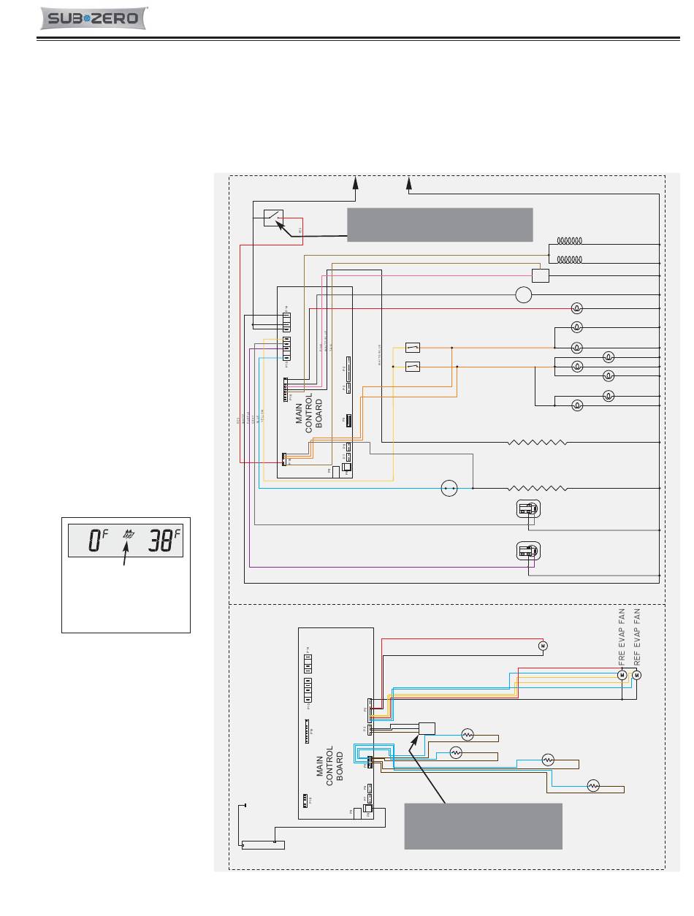Viewport: 694px width, 916px height.
Task: Select the lower zigzag heater symbol
Action: click(x=538, y=488)
